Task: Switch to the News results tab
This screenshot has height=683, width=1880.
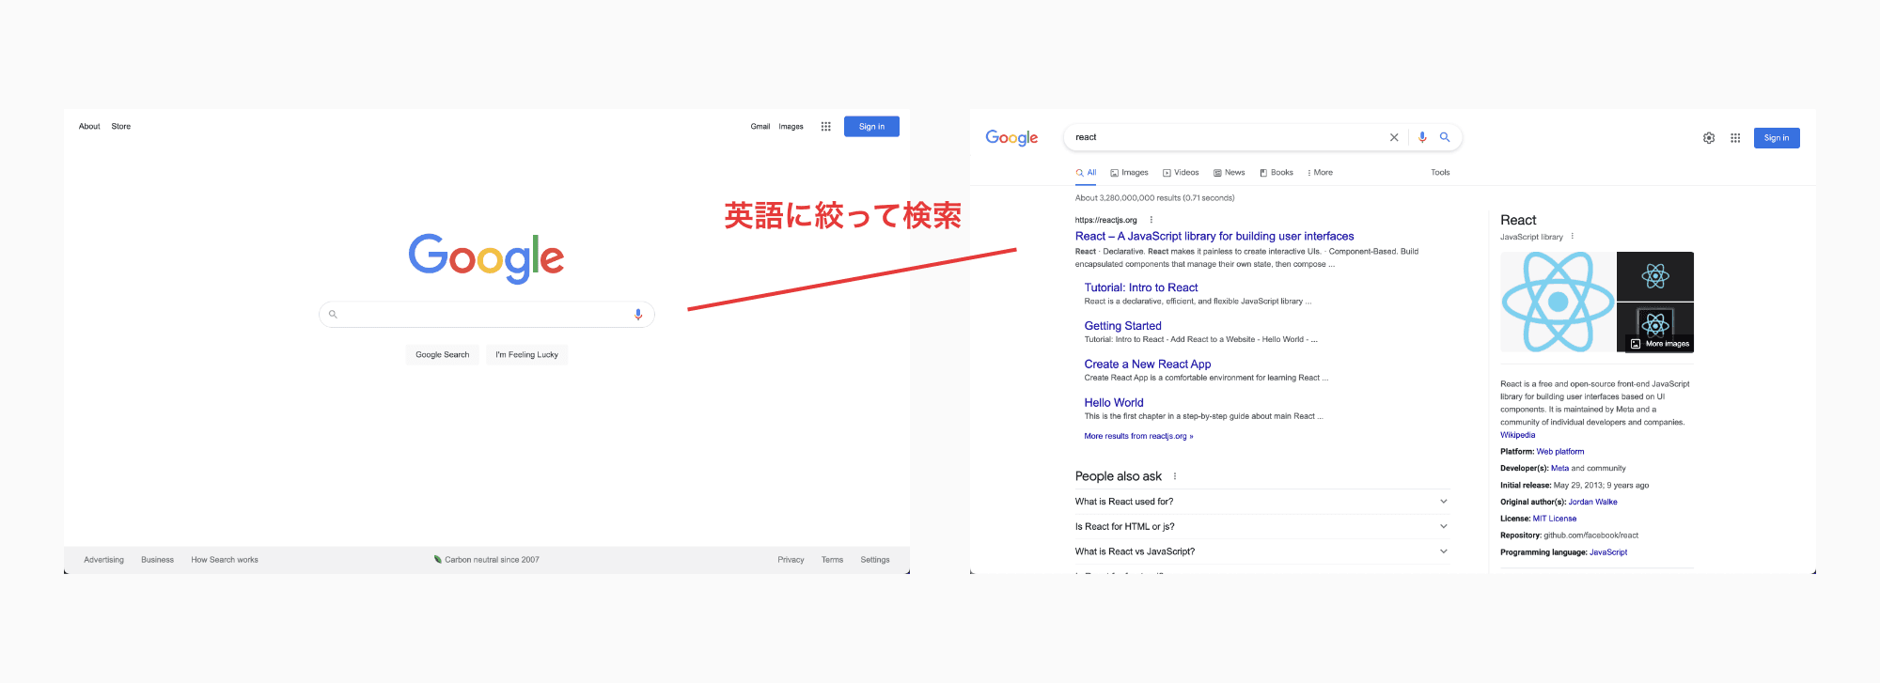Action: point(1229,173)
